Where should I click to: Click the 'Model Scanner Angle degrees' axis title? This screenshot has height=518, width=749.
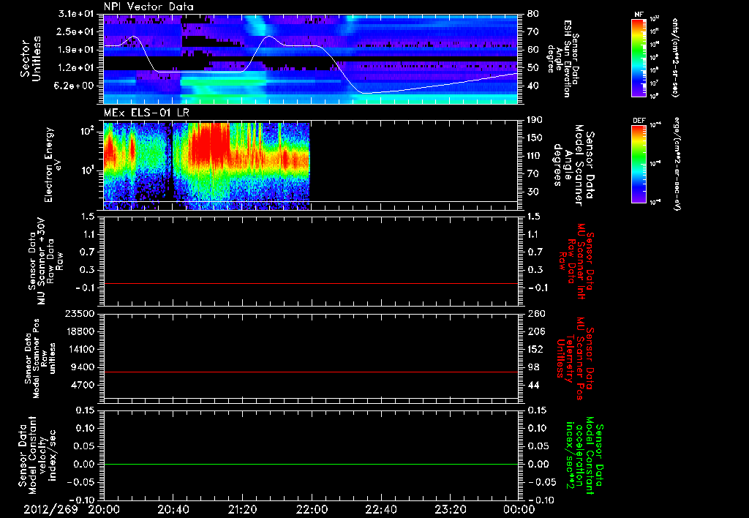pyautogui.click(x=573, y=165)
